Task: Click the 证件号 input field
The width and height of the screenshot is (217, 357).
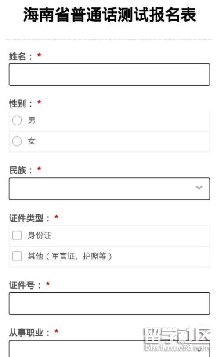Action: point(109,303)
